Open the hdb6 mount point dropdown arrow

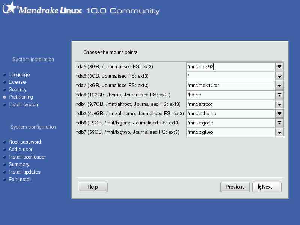tap(279, 123)
